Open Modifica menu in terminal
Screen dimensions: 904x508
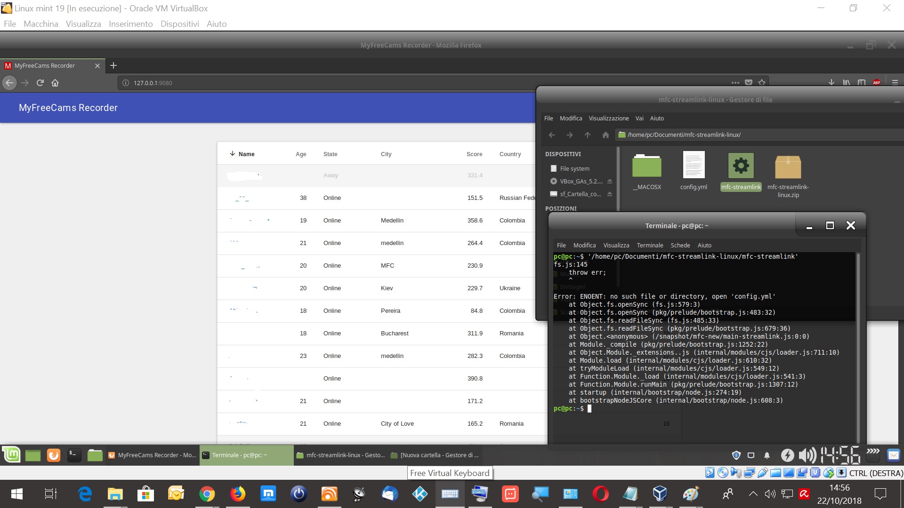tap(584, 246)
